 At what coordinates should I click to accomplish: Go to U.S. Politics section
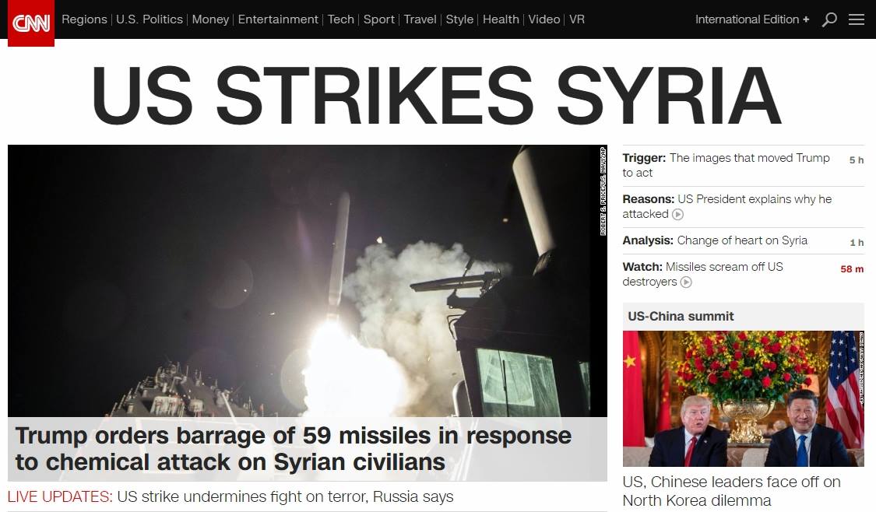[x=150, y=19]
